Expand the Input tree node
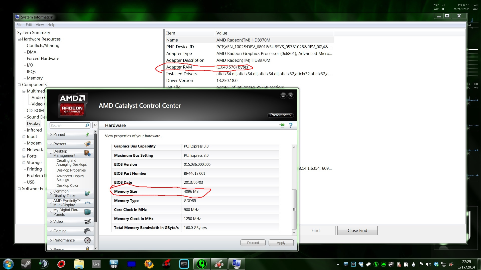Viewport: 481px width, 270px height. coord(24,137)
